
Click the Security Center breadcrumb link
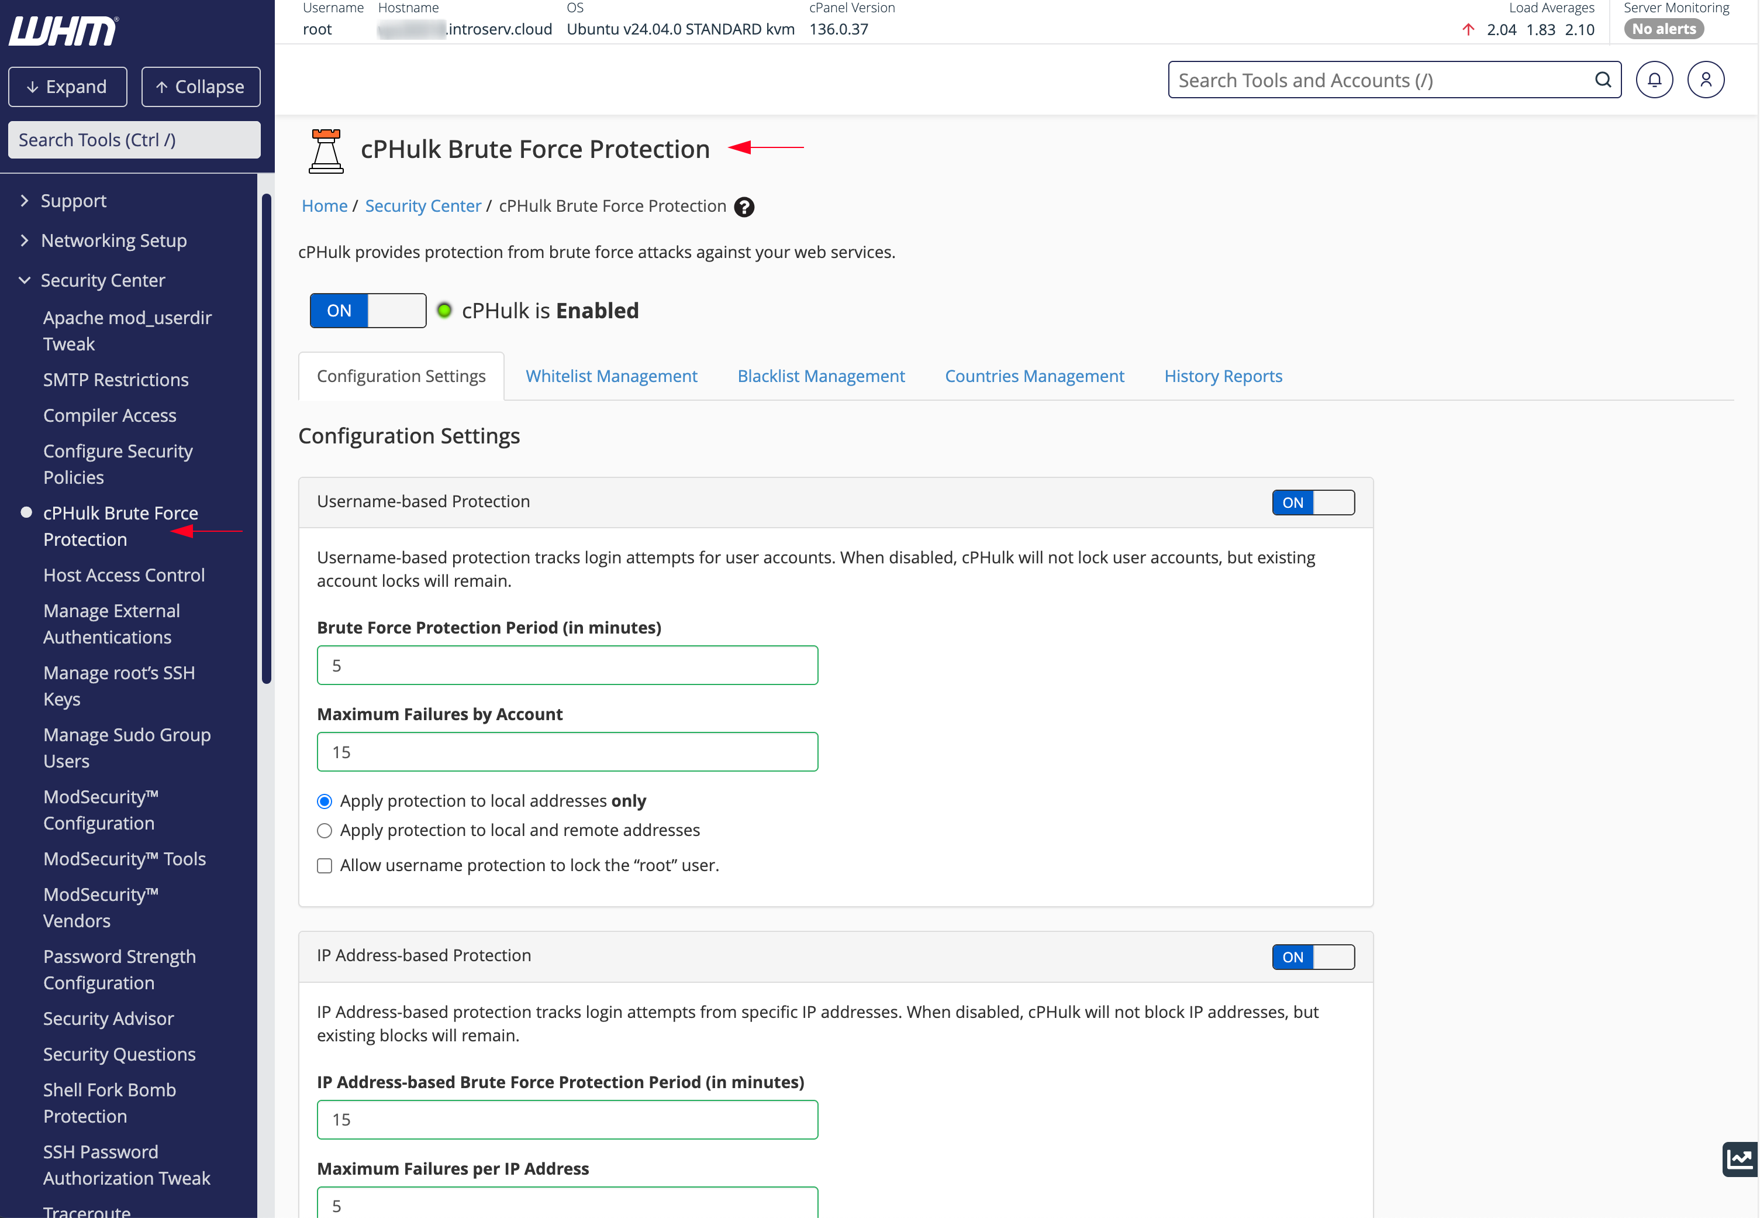(423, 206)
